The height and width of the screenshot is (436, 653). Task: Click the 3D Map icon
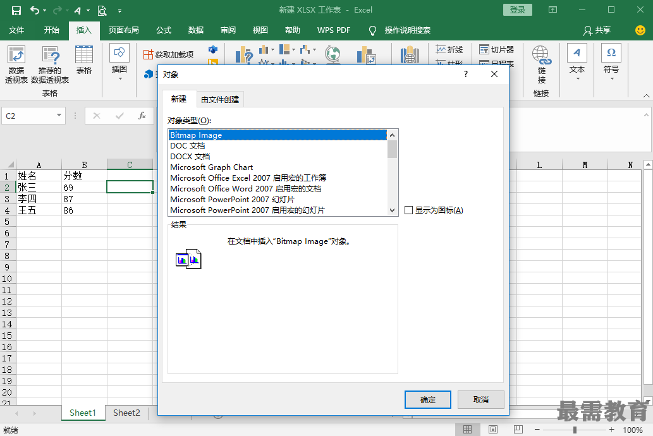[410, 54]
